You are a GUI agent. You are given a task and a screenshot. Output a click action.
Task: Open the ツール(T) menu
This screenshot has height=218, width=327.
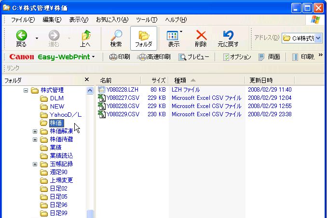tap(147, 19)
